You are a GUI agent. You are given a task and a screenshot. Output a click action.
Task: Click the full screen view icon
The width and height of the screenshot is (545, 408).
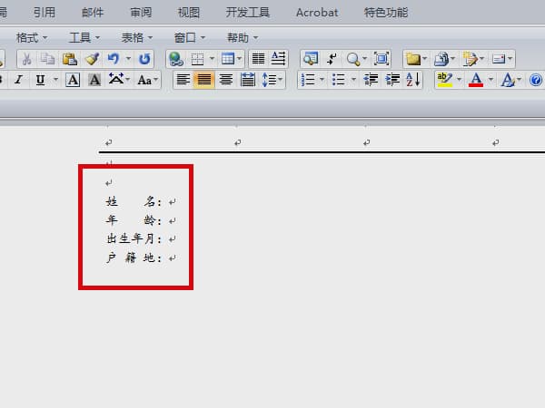click(x=381, y=59)
